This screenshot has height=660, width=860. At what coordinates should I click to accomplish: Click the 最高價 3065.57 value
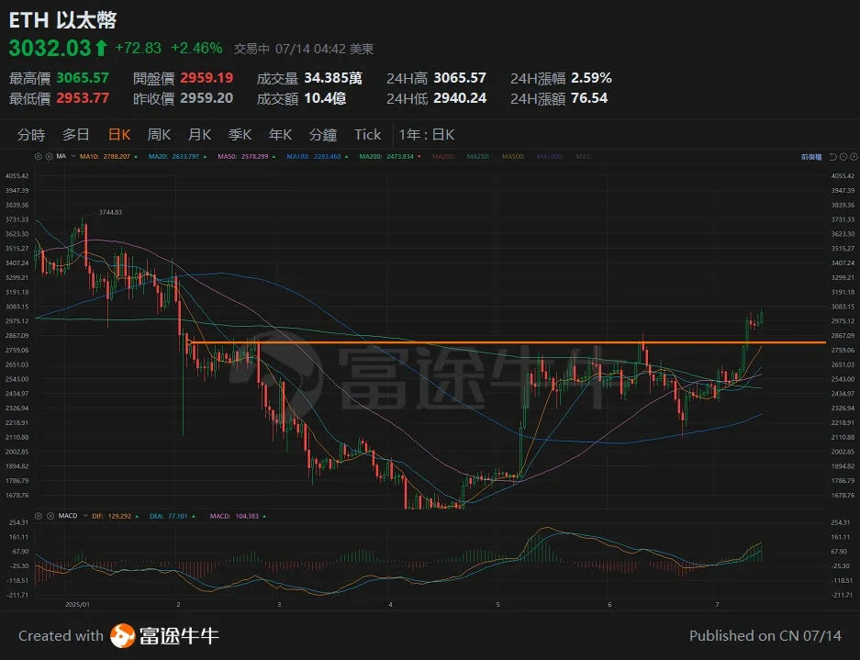83,78
